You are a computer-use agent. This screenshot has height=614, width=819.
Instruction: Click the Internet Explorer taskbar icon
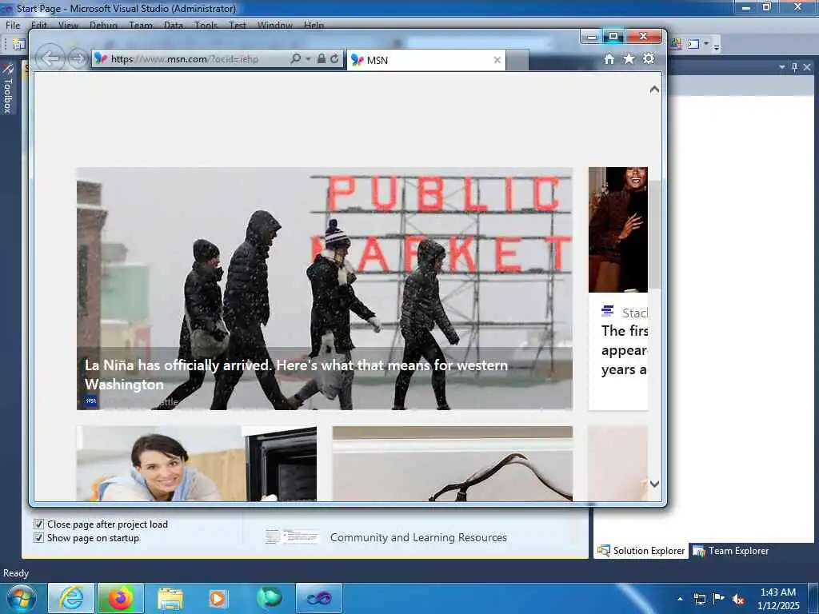[x=71, y=598]
